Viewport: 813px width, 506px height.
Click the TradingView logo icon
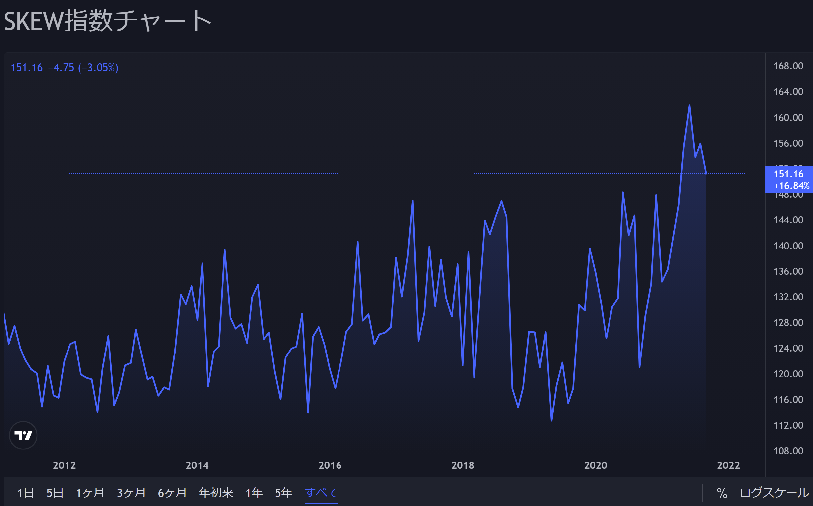(23, 435)
